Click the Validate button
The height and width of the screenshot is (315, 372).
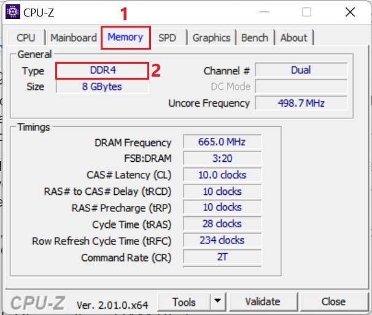(263, 302)
